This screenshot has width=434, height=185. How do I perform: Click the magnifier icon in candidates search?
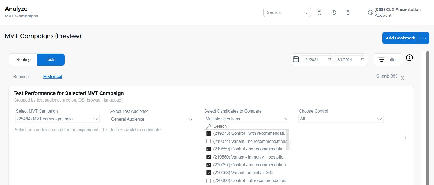tap(209, 126)
